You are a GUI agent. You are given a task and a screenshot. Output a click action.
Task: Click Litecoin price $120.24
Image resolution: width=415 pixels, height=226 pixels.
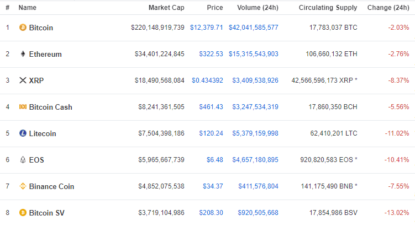click(x=211, y=133)
